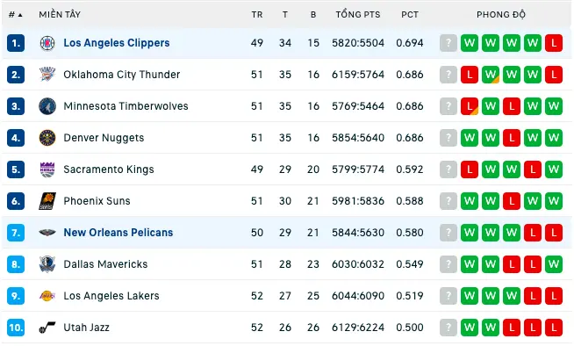Click the Timberwolves' L badge with orange corner

pyautogui.click(x=470, y=106)
